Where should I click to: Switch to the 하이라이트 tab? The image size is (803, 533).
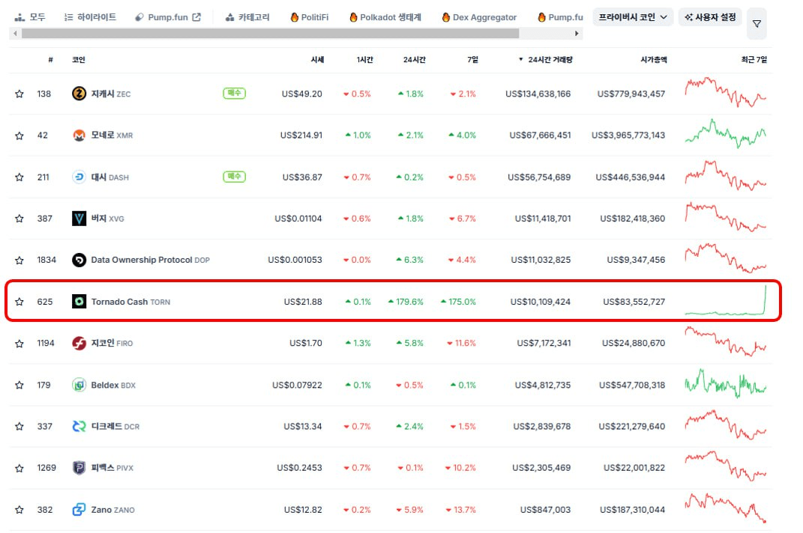[90, 17]
